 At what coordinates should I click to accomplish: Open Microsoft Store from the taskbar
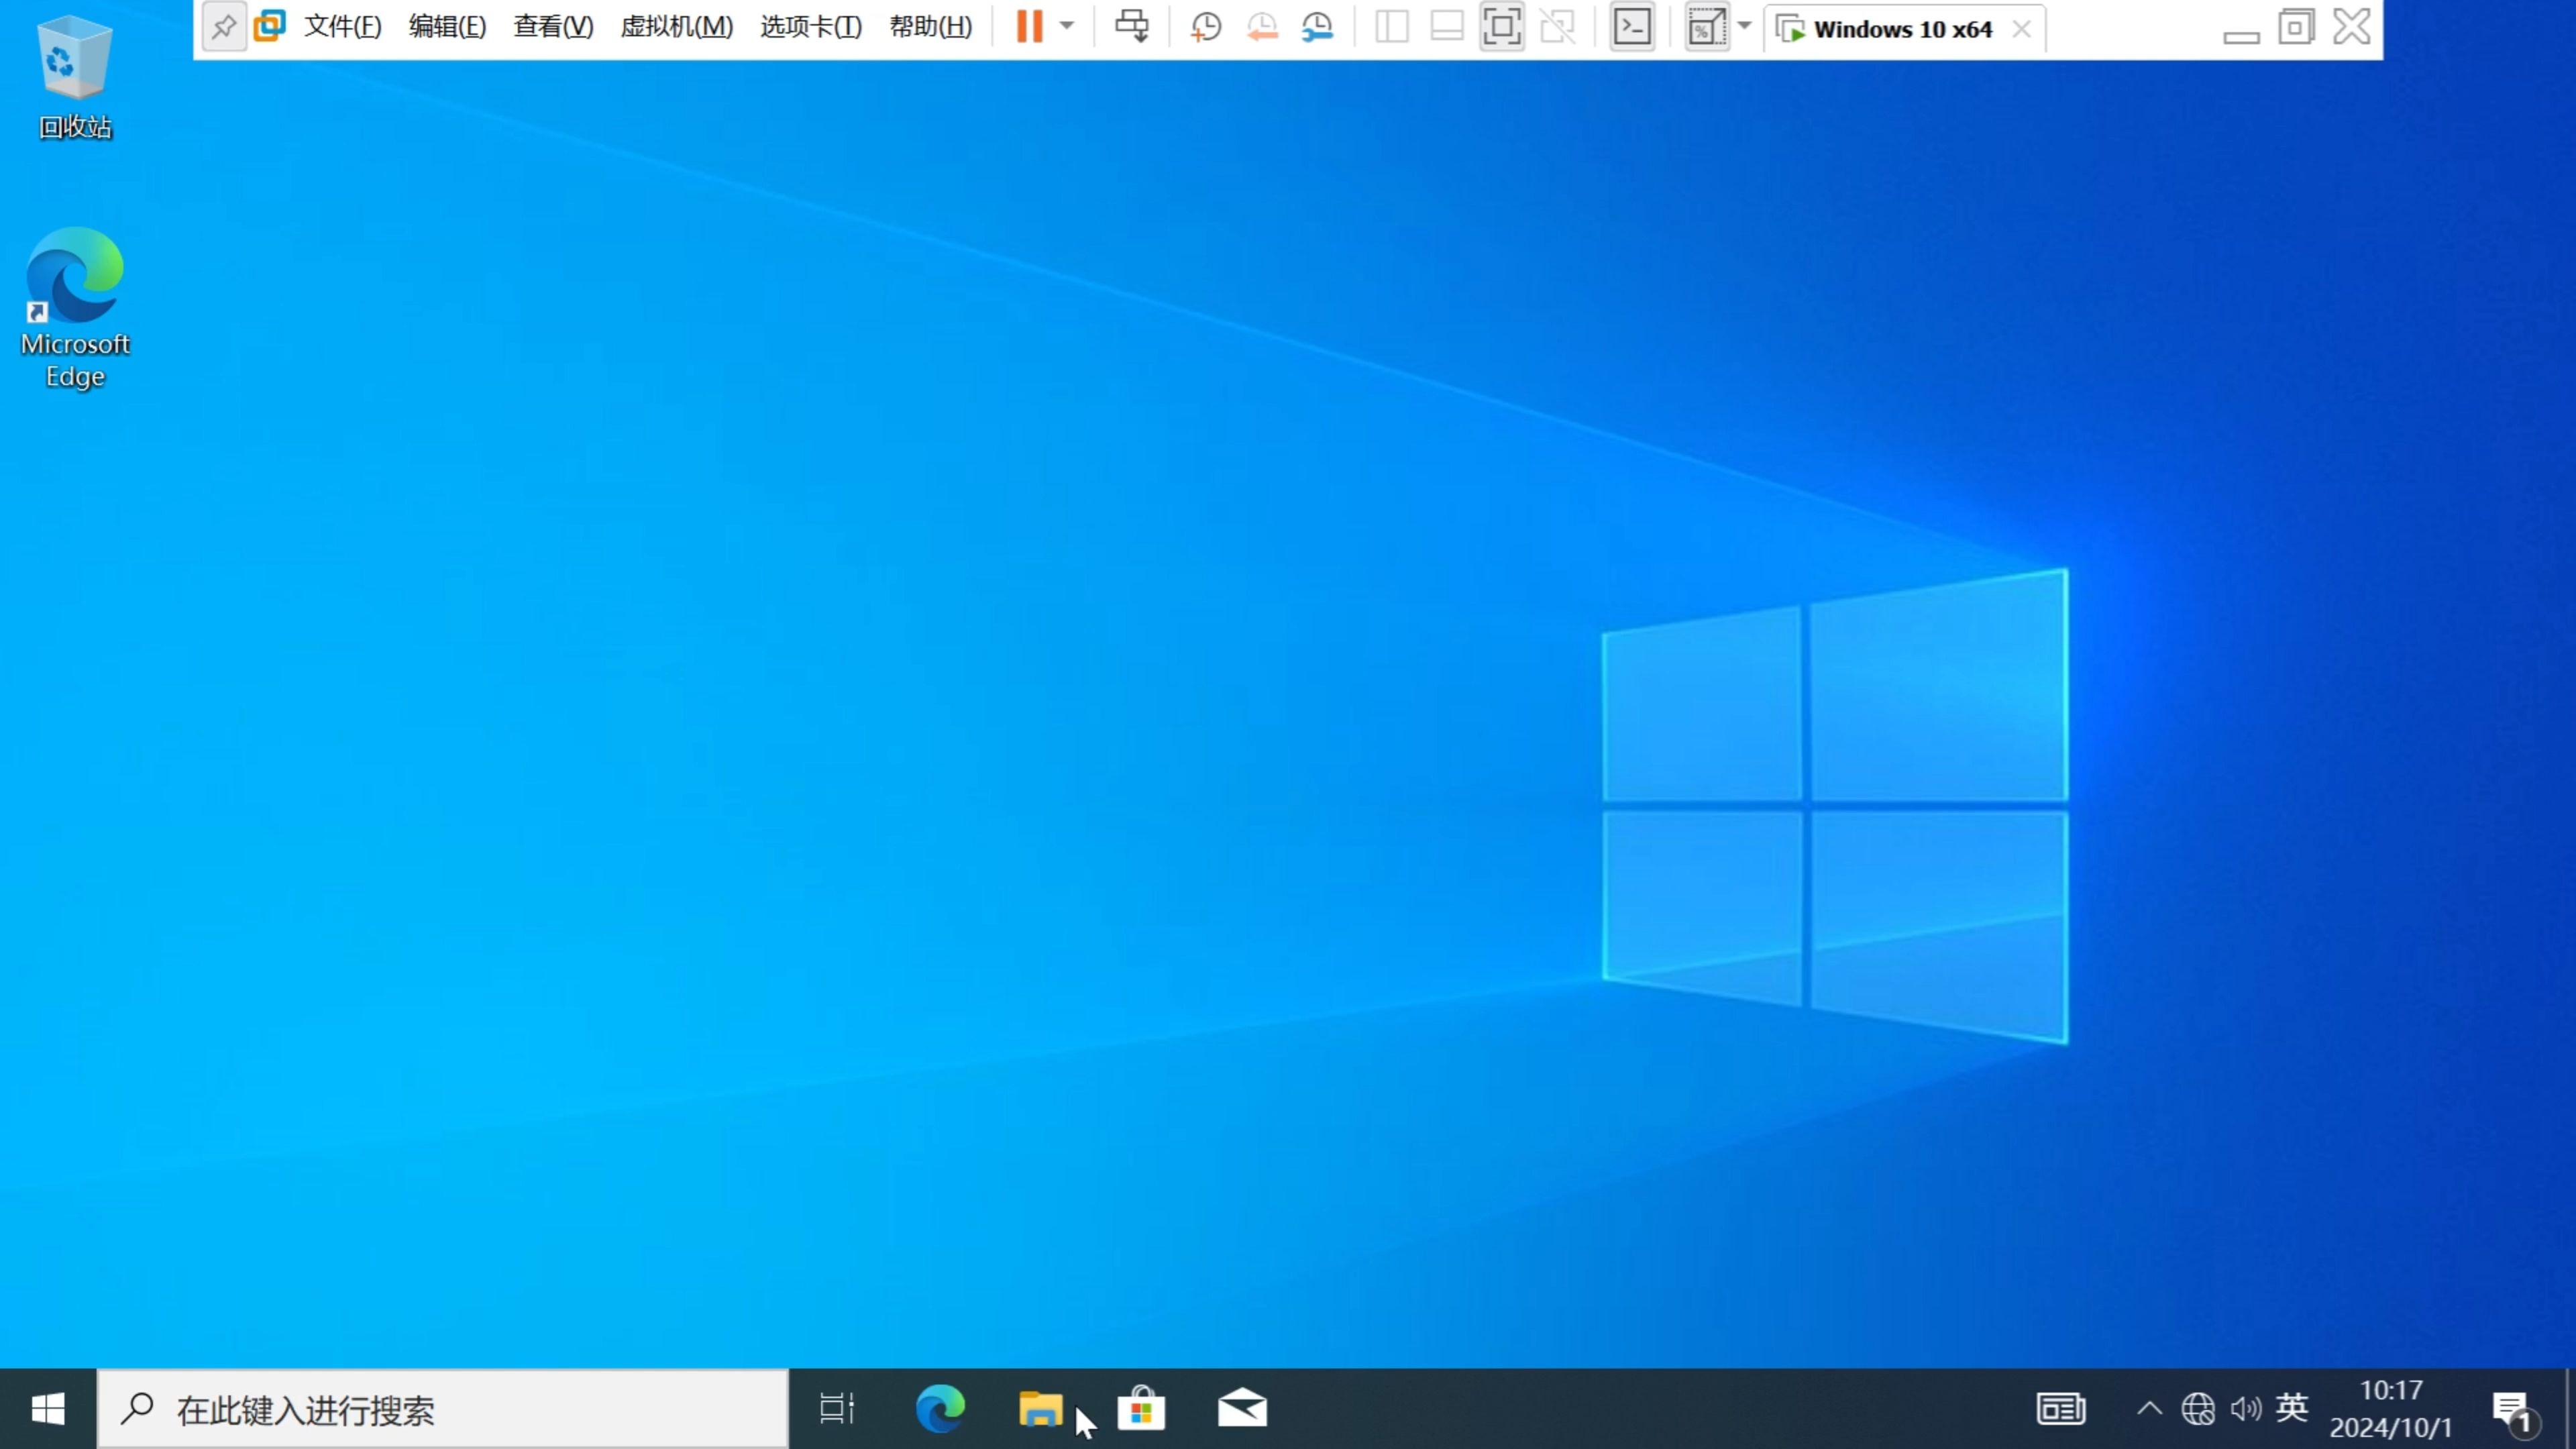[1141, 1409]
